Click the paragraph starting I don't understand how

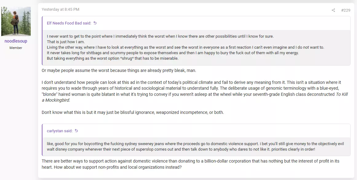[x=195, y=91]
